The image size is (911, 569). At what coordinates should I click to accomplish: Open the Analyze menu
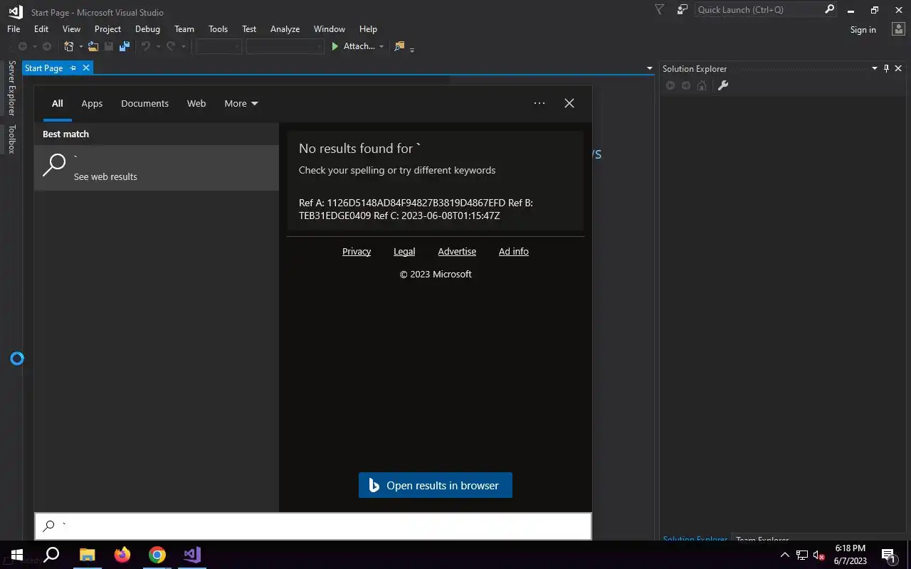click(x=285, y=29)
